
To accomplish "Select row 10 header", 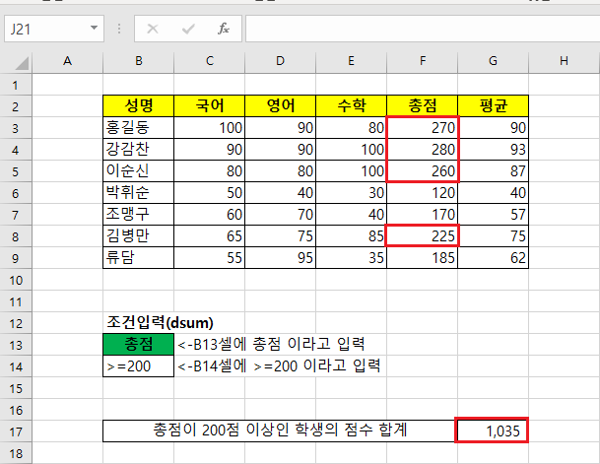I will pyautogui.click(x=16, y=280).
